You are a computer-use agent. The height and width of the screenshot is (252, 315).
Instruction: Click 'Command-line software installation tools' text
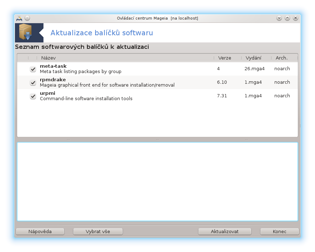point(86,98)
